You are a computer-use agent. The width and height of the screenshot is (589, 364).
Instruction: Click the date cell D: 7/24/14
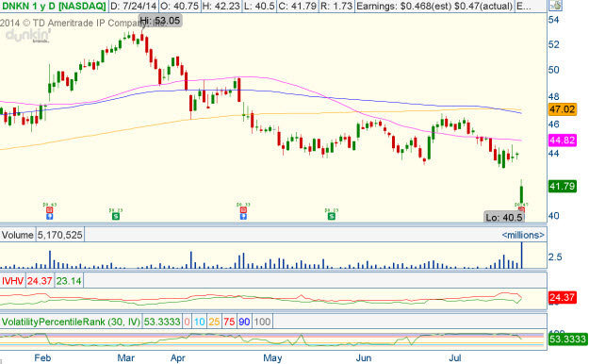click(134, 6)
